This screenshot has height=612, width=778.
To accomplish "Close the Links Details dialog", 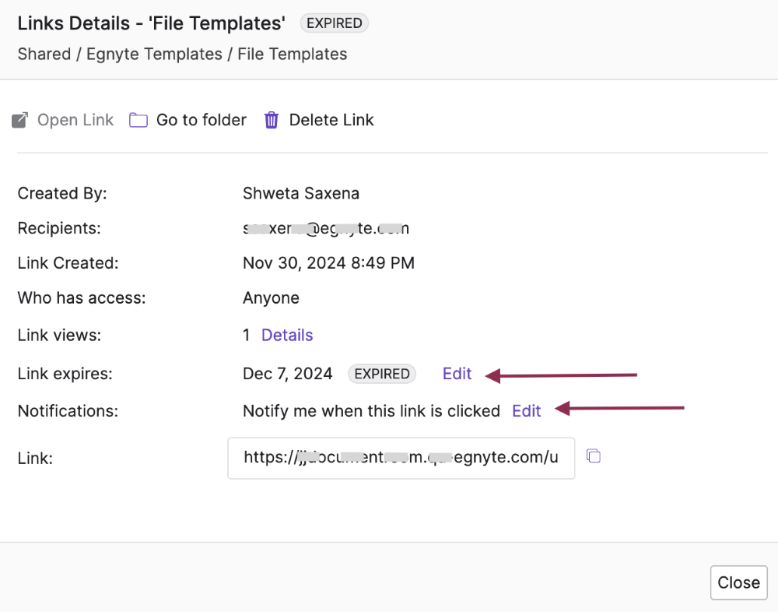I will [x=738, y=582].
